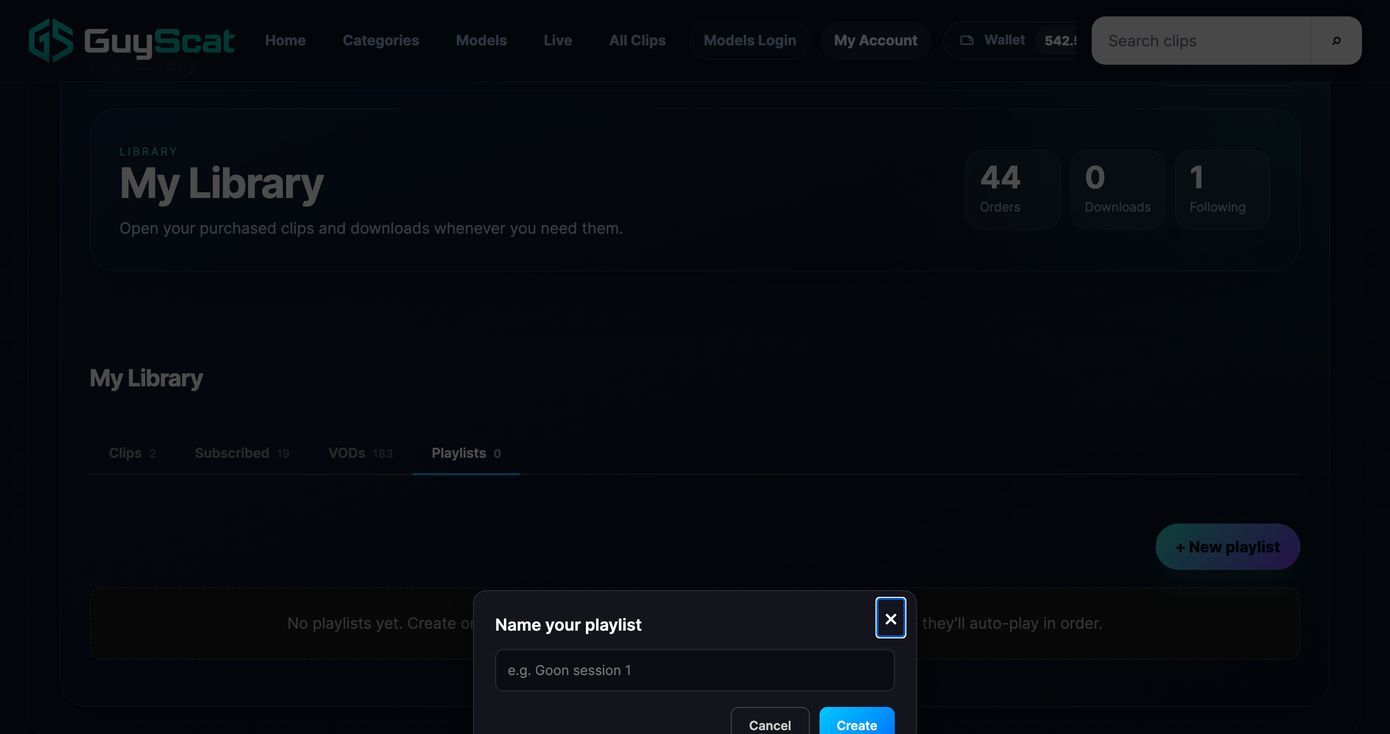Select the Playlists tab

coord(466,453)
